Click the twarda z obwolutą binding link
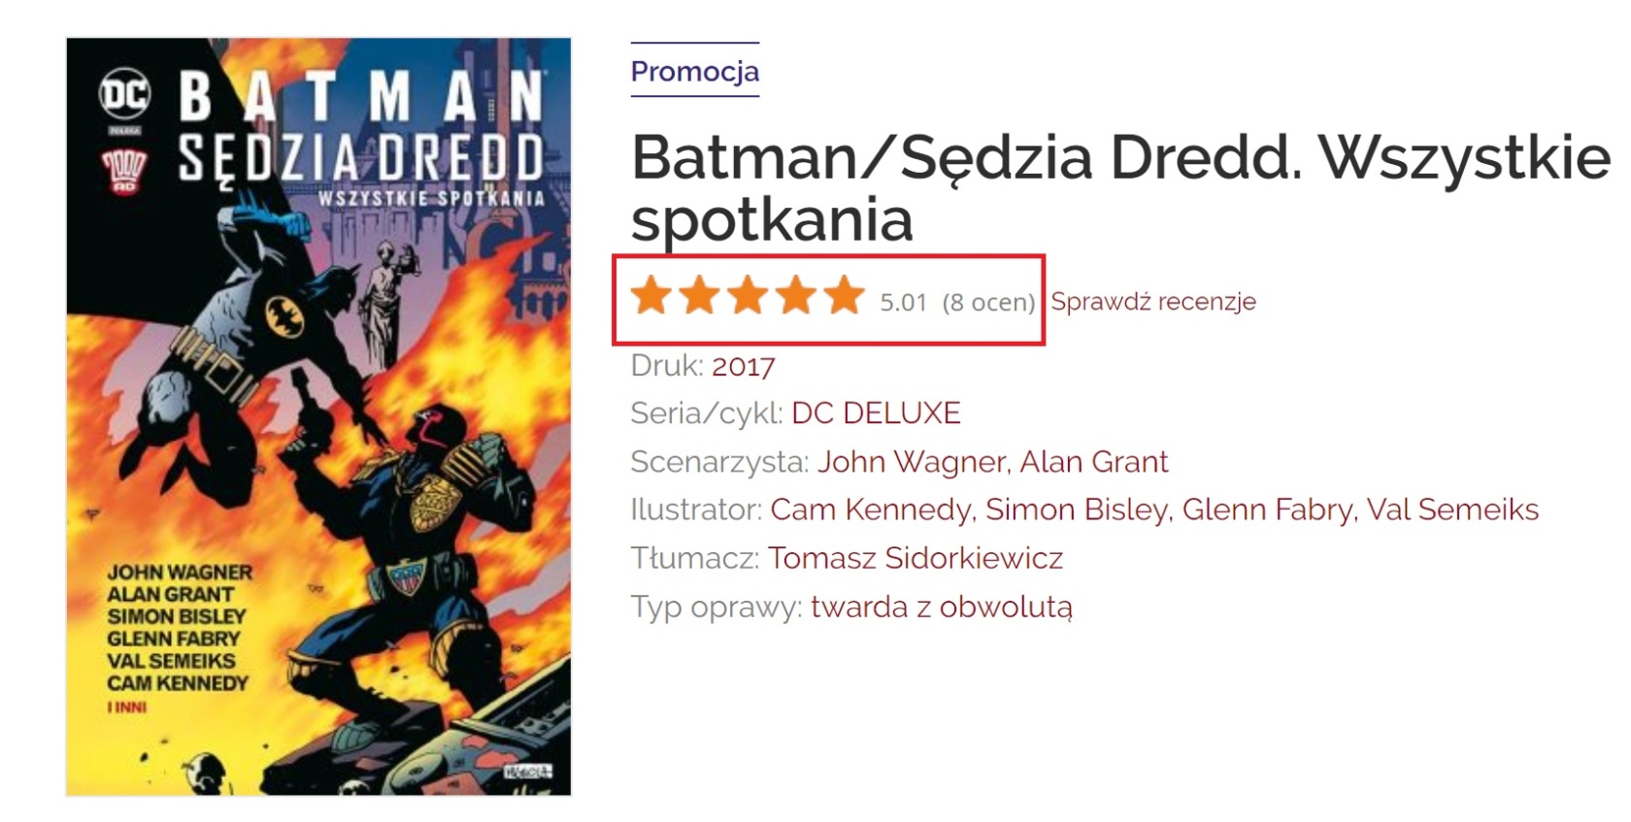This screenshot has height=822, width=1631. 942,608
